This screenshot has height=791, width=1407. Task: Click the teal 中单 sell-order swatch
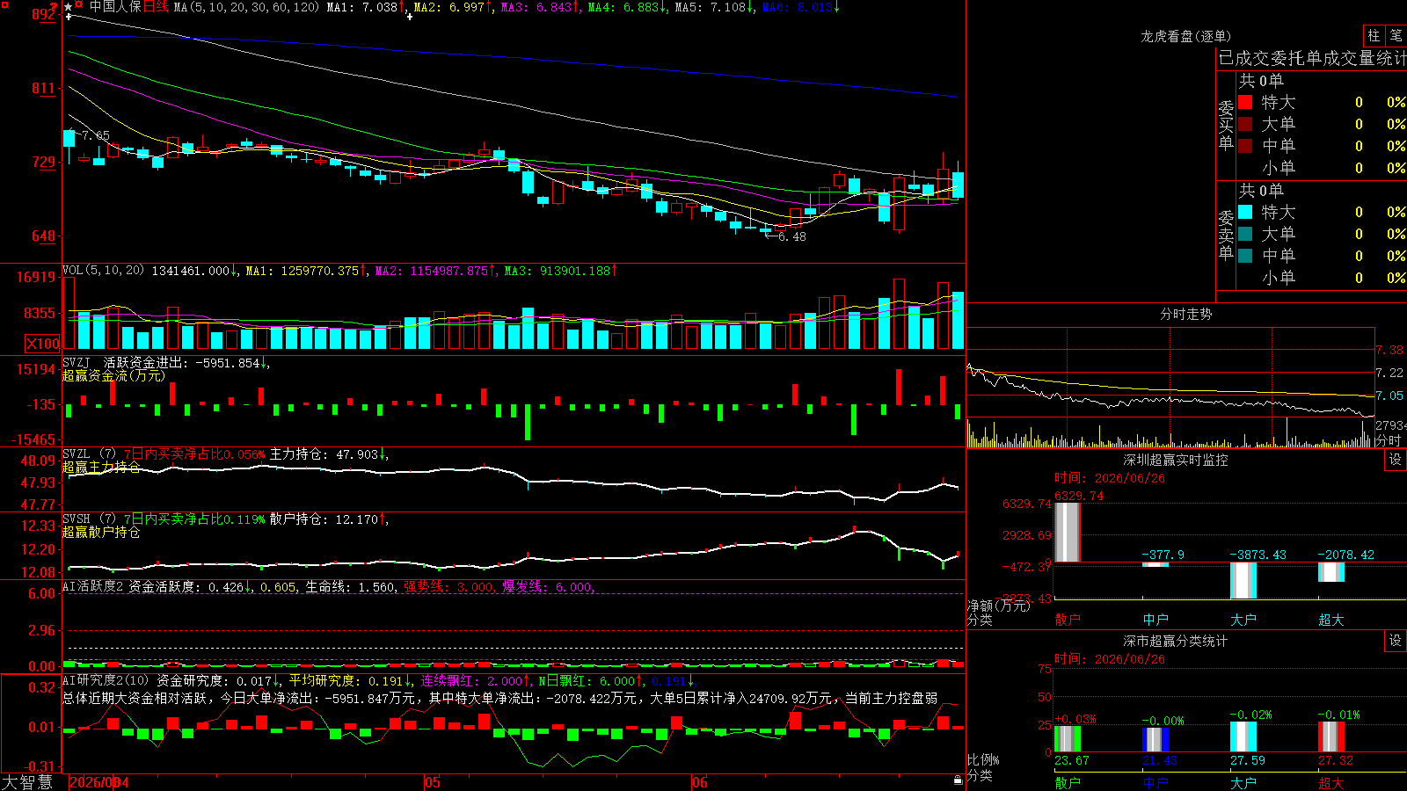(1245, 256)
